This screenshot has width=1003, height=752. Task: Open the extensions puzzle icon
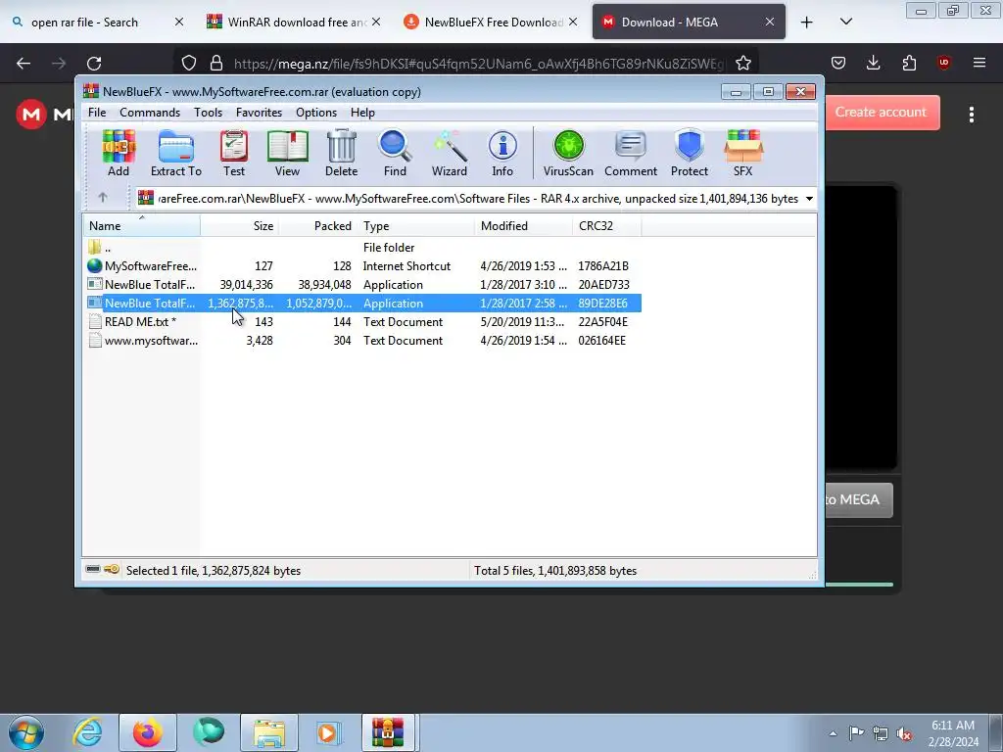click(909, 63)
